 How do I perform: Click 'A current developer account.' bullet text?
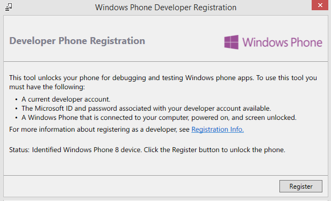point(66,99)
